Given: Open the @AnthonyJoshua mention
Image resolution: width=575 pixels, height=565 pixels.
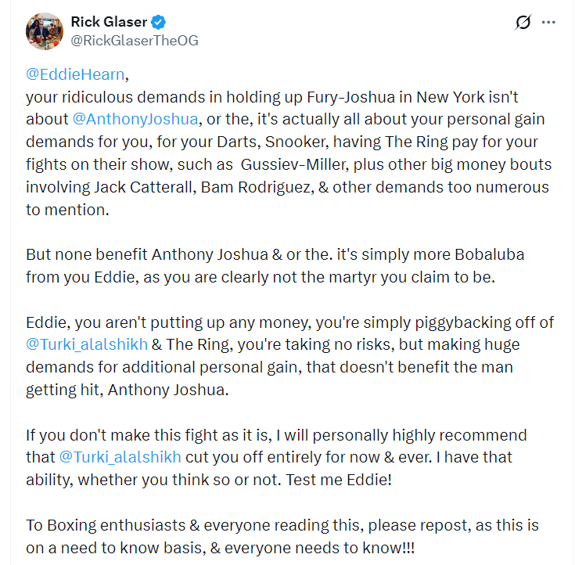Looking at the screenshot, I should tap(135, 119).
